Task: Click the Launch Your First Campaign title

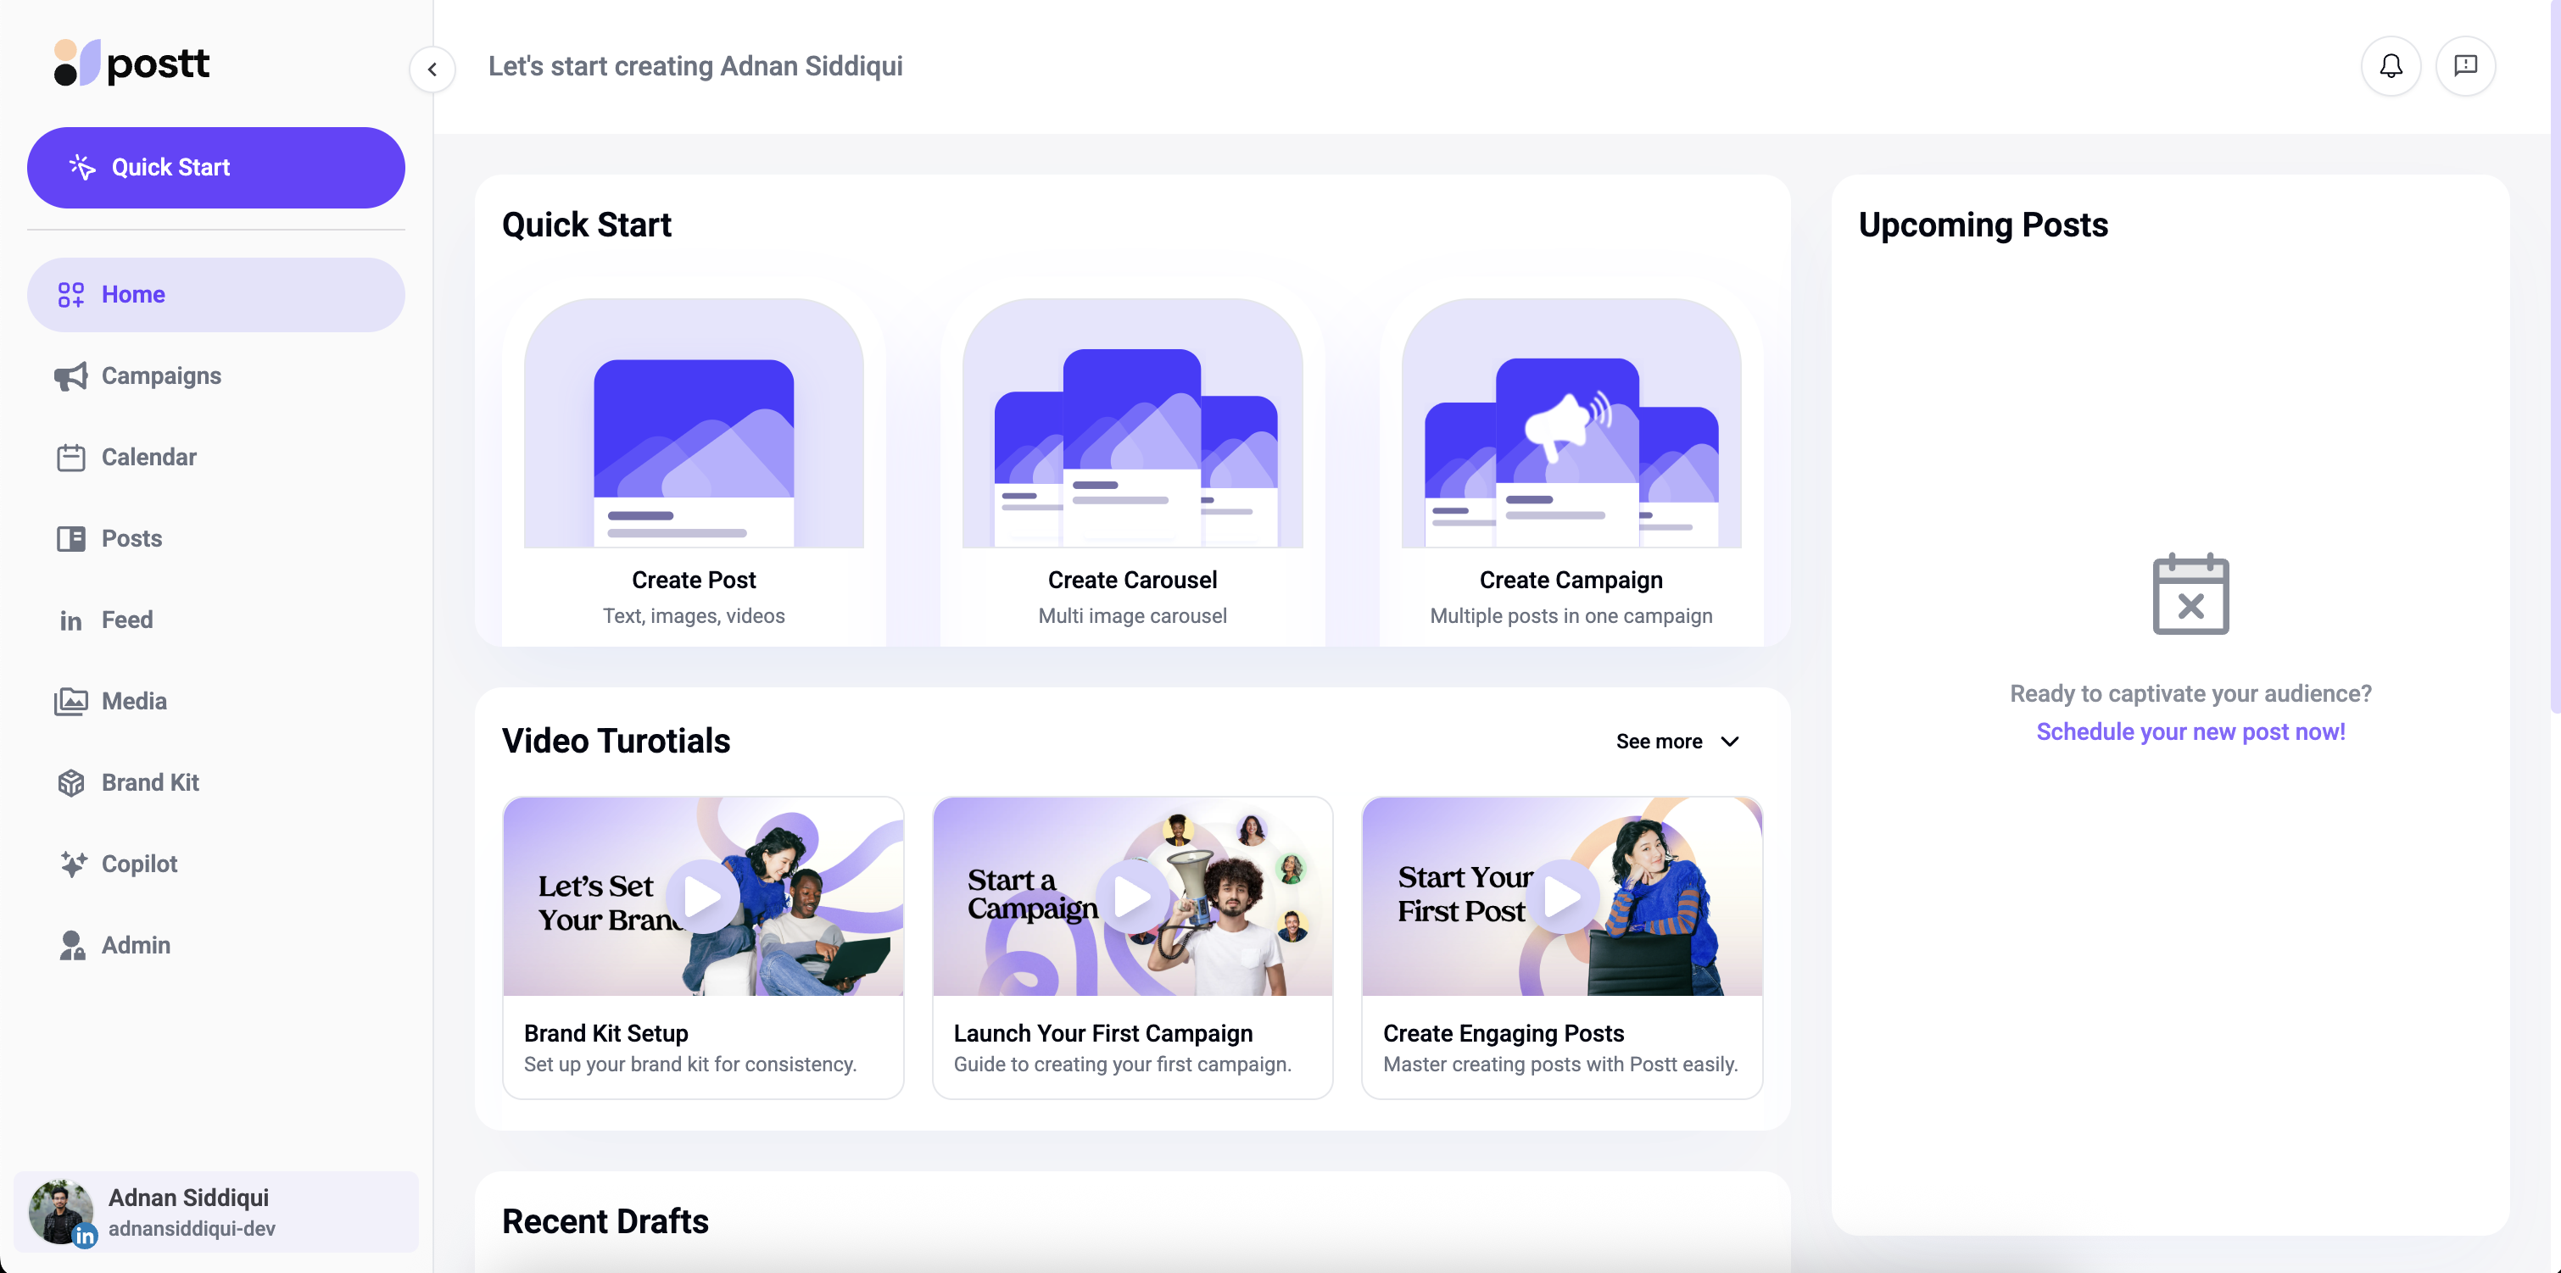Action: click(1102, 1033)
